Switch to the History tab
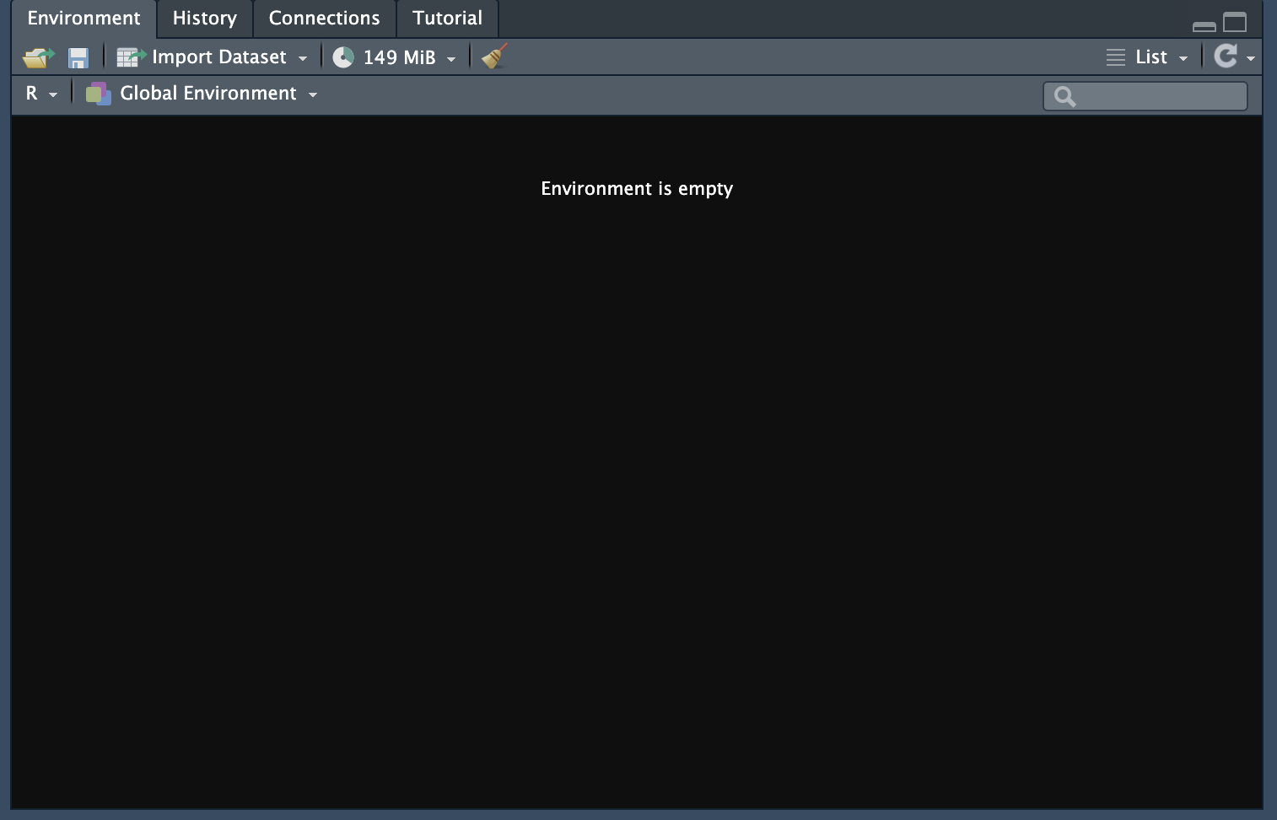Screen dimensions: 1277x820 pyautogui.click(x=203, y=18)
